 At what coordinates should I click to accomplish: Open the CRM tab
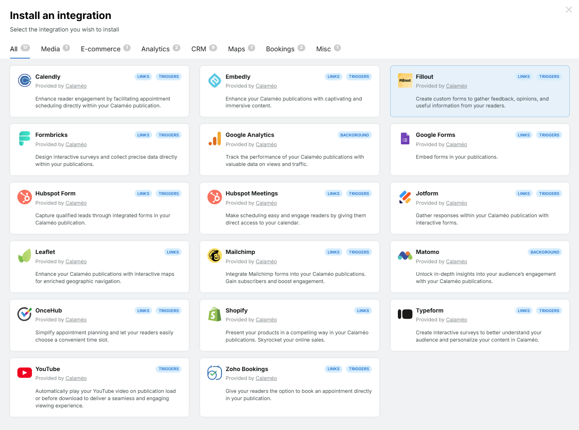tap(204, 49)
